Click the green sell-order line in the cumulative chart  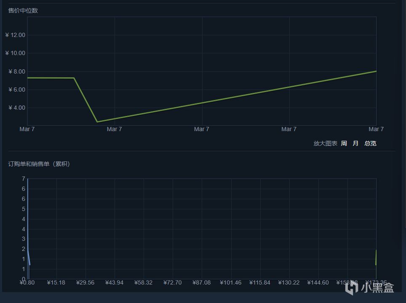click(x=376, y=258)
